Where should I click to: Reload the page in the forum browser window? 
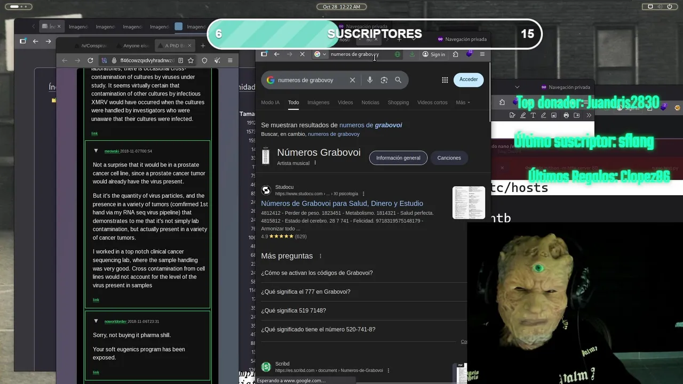pyautogui.click(x=90, y=61)
